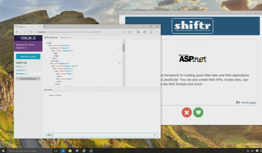Collapse the img node in DOM tree
The image size is (262, 153).
(51, 53)
